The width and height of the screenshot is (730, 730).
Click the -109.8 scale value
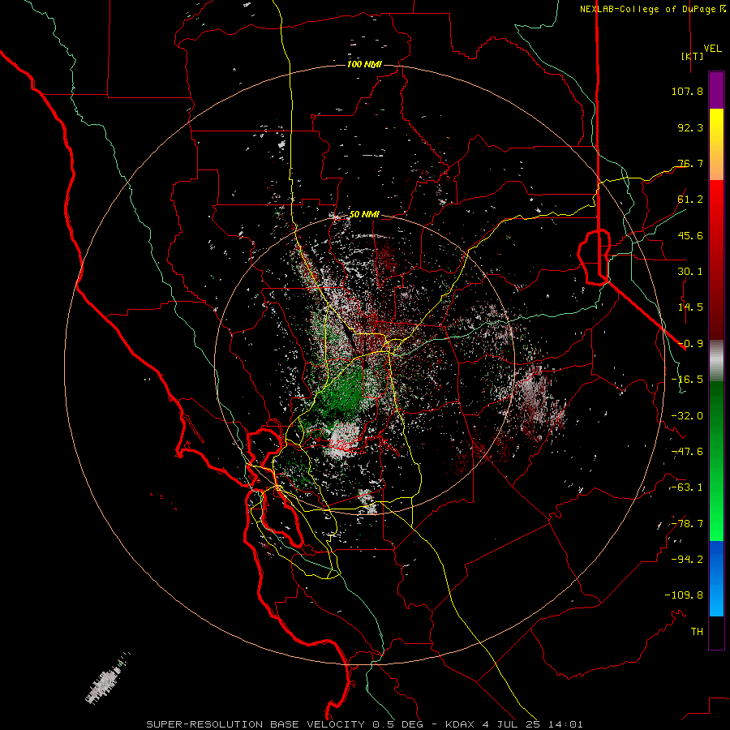pyautogui.click(x=684, y=595)
